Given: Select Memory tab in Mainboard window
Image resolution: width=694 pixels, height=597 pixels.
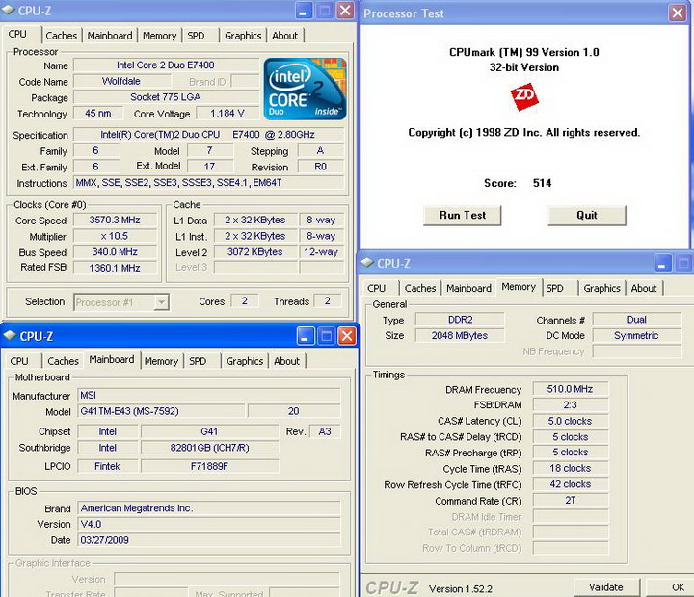Looking at the screenshot, I should coord(161,361).
